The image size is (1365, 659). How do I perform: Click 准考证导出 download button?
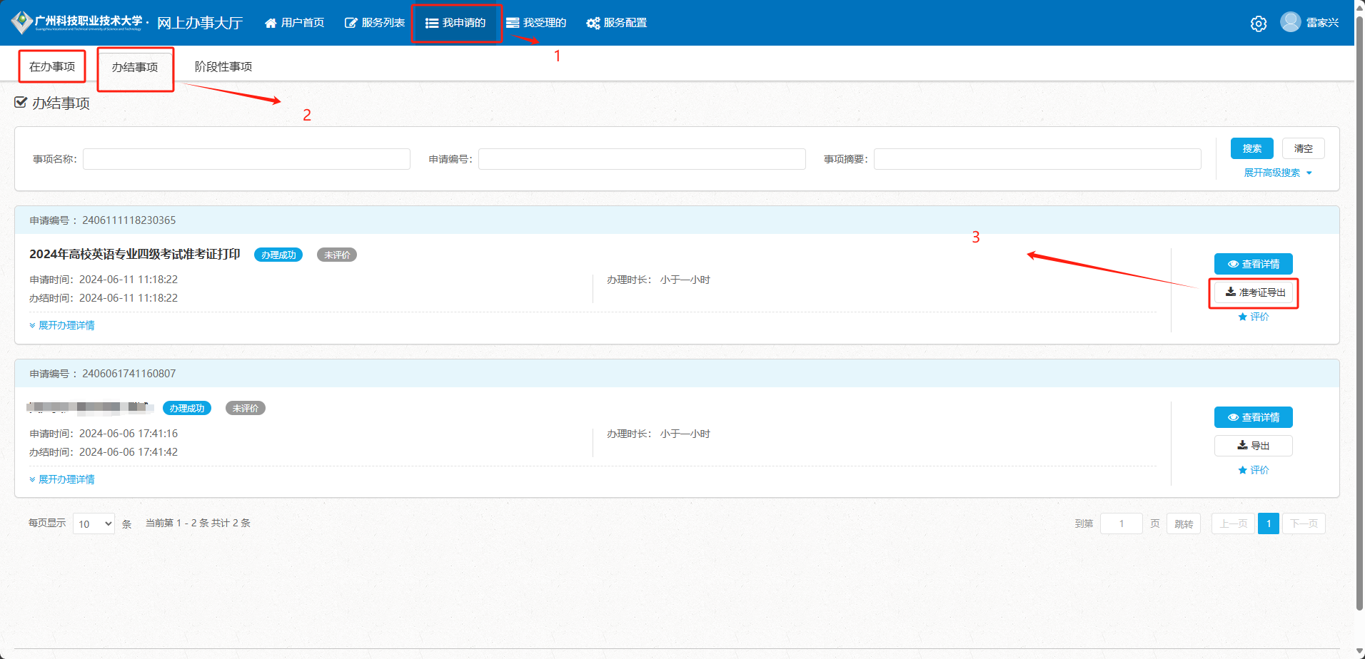pyautogui.click(x=1254, y=292)
